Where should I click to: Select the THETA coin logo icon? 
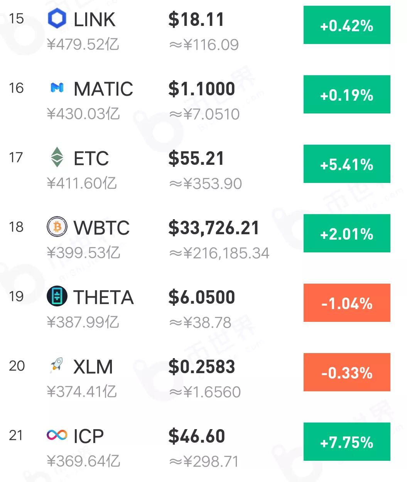coord(57,296)
